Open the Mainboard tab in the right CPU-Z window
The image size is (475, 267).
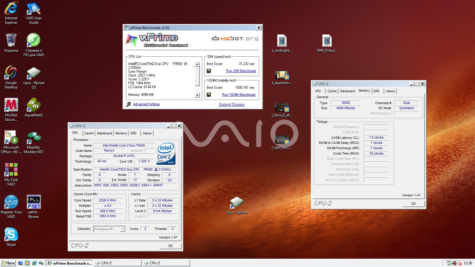point(348,91)
